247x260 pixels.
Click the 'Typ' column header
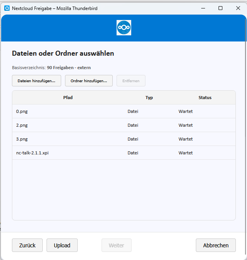point(149,98)
